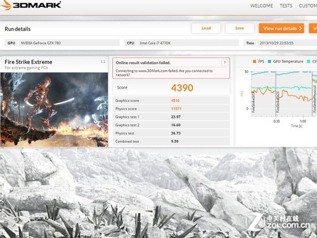Click the chevron arrow on View run details
This screenshot has width=317, height=238.
click(x=301, y=29)
